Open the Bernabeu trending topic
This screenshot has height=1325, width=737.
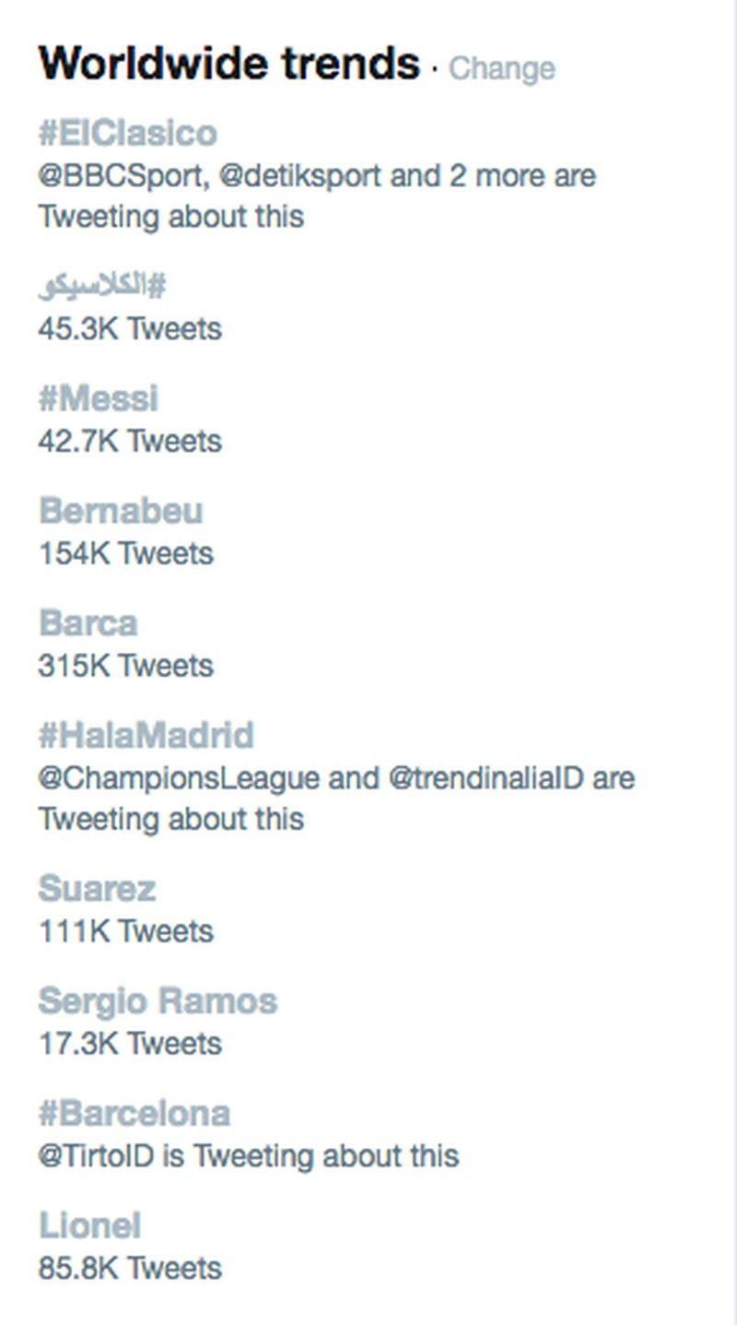121,511
